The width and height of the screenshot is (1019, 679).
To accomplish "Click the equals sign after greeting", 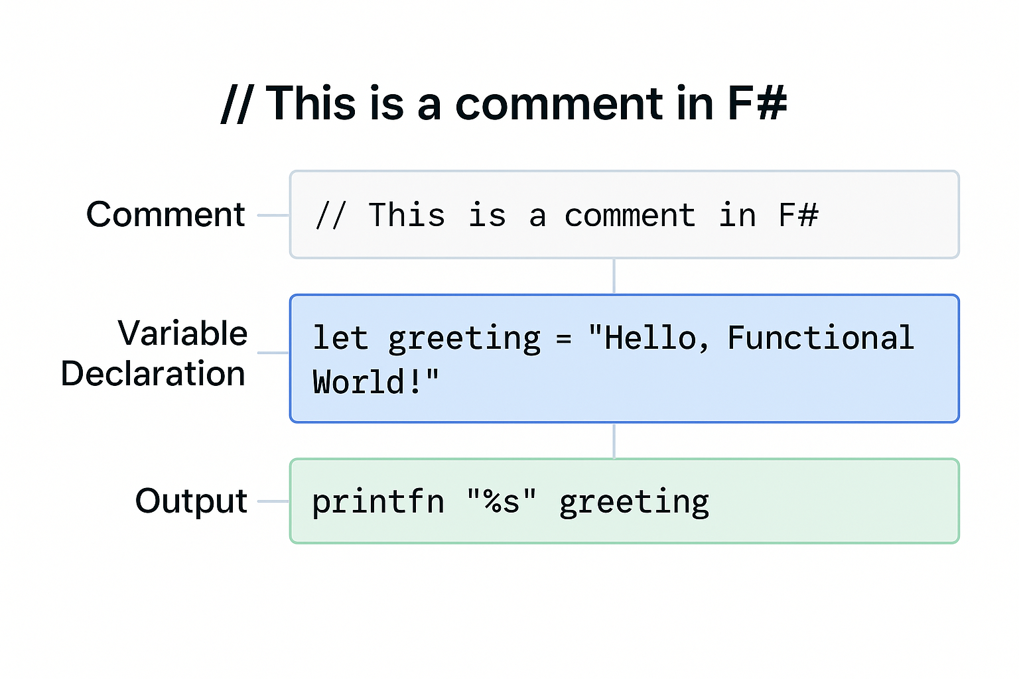I will [x=564, y=339].
